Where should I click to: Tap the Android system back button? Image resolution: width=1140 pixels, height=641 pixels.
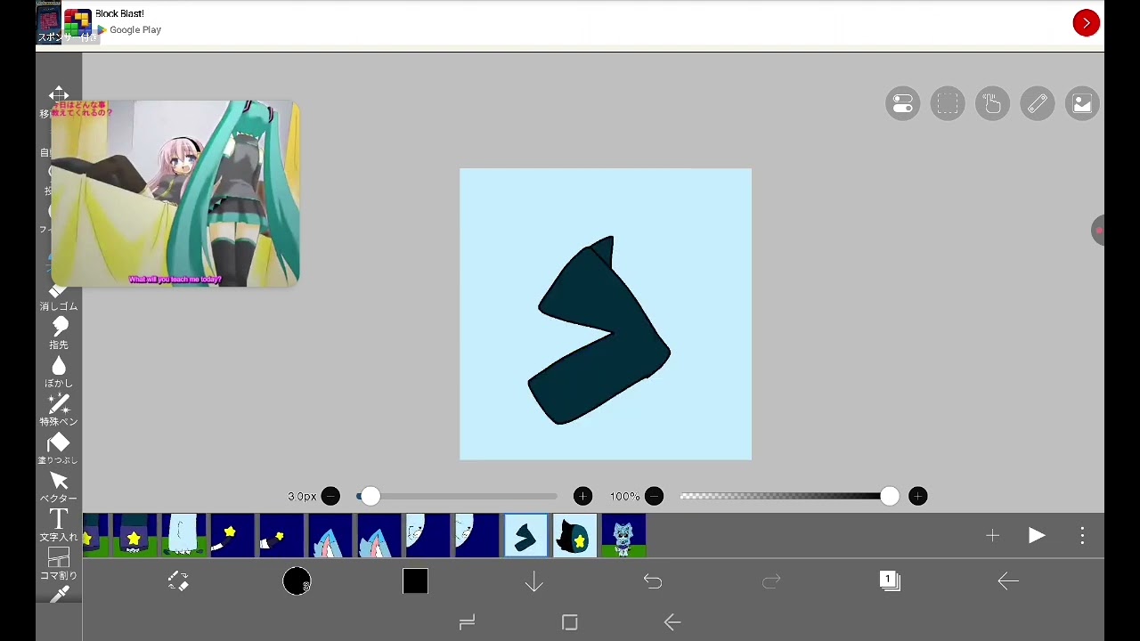click(672, 622)
